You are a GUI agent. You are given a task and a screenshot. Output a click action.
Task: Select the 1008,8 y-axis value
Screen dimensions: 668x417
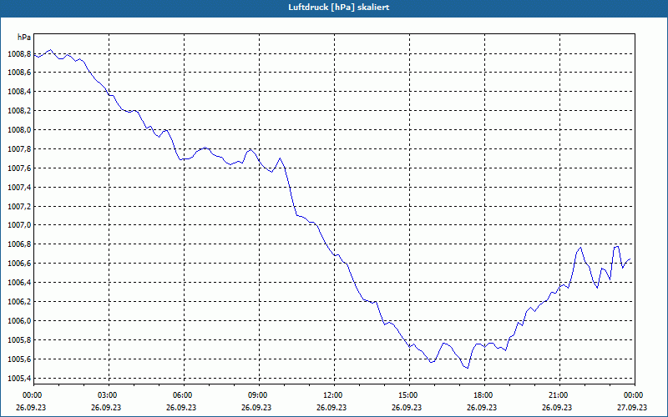click(x=19, y=54)
